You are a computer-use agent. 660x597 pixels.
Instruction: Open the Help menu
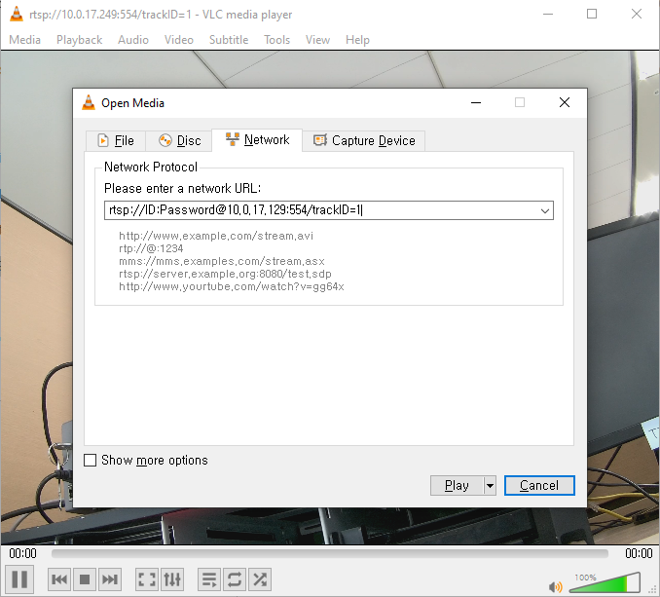pos(357,40)
